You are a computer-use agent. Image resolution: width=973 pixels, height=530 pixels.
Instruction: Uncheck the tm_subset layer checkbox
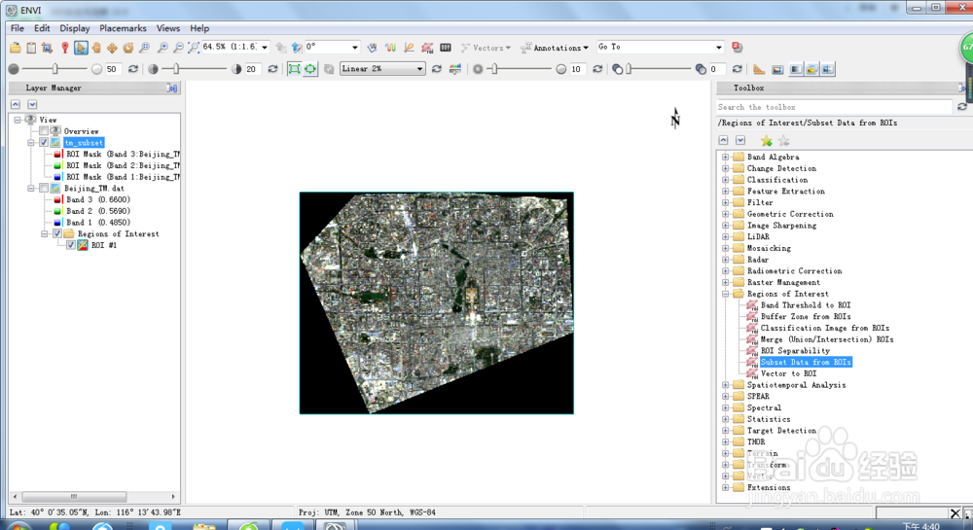[x=44, y=143]
